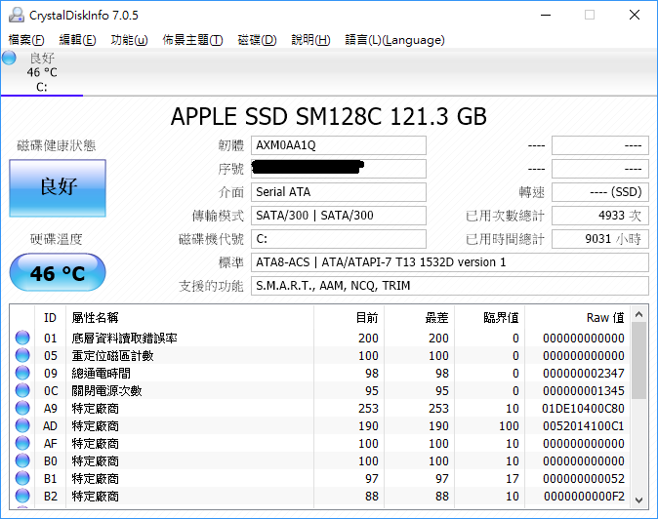Click scroll-down arrow of attribute list
658x519 pixels.
[639, 499]
